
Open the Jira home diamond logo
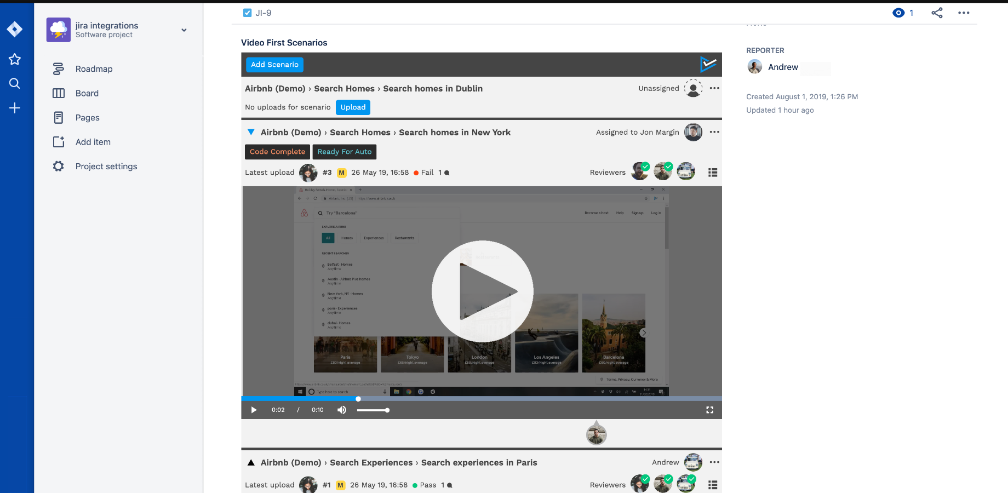click(x=15, y=29)
